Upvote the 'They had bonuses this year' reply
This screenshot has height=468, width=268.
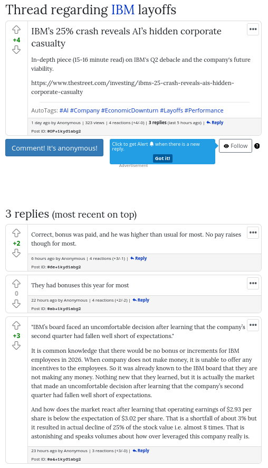(x=16, y=284)
